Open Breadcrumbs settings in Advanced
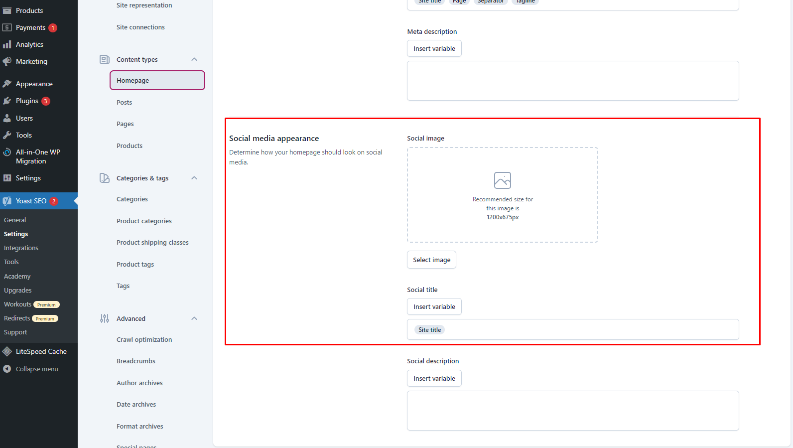This screenshot has height=448, width=793. click(136, 361)
